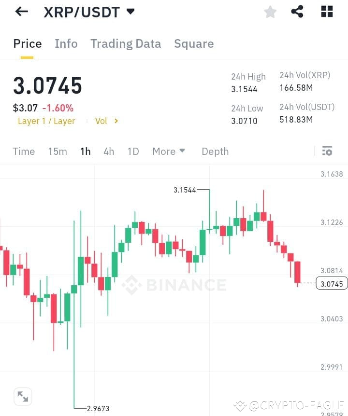Expand the More timeframe dropdown
The height and width of the screenshot is (416, 348).
pyautogui.click(x=168, y=151)
